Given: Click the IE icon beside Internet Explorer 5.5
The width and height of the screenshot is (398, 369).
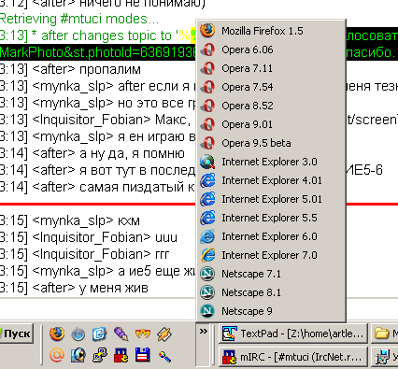Looking at the screenshot, I should tap(207, 218).
